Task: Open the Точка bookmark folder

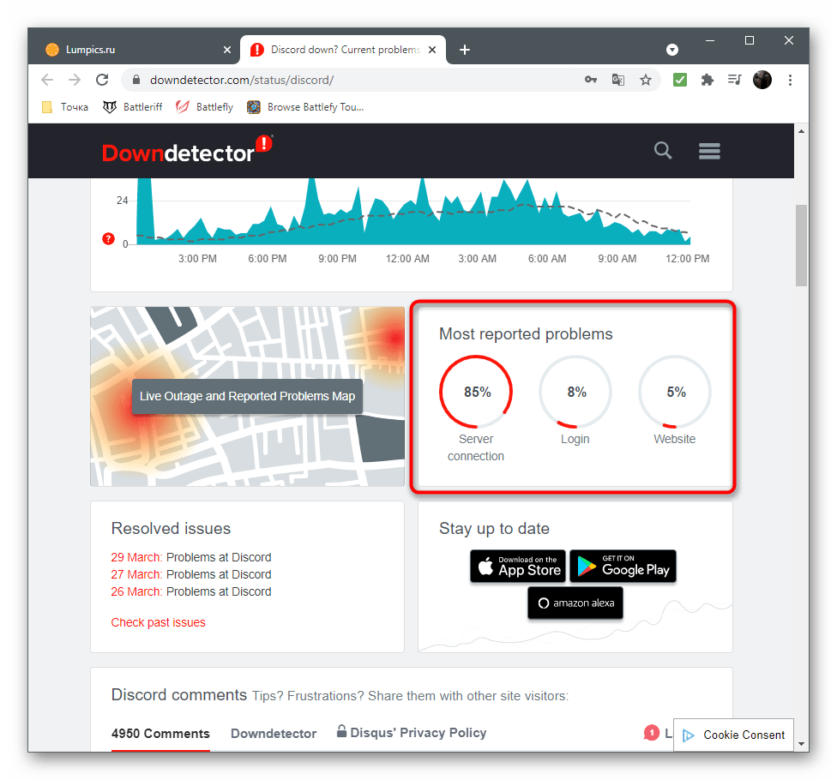Action: tap(65, 107)
